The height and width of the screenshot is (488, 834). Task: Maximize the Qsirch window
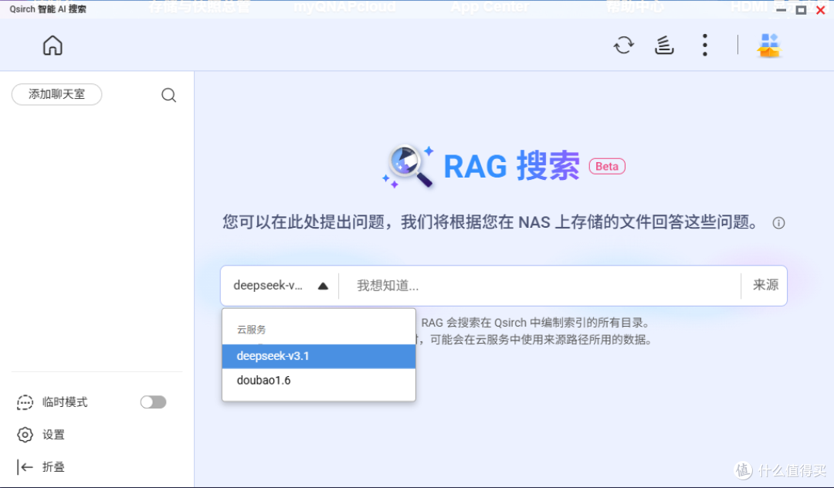click(x=801, y=9)
